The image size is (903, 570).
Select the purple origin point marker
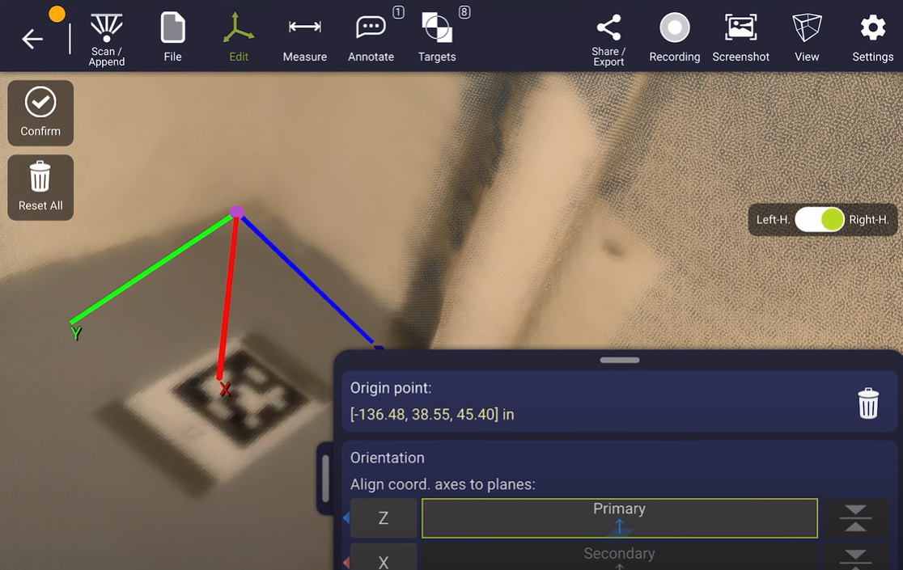(x=237, y=212)
